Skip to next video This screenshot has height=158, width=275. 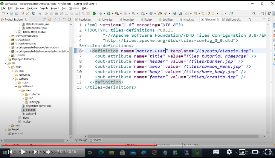(x=36, y=152)
